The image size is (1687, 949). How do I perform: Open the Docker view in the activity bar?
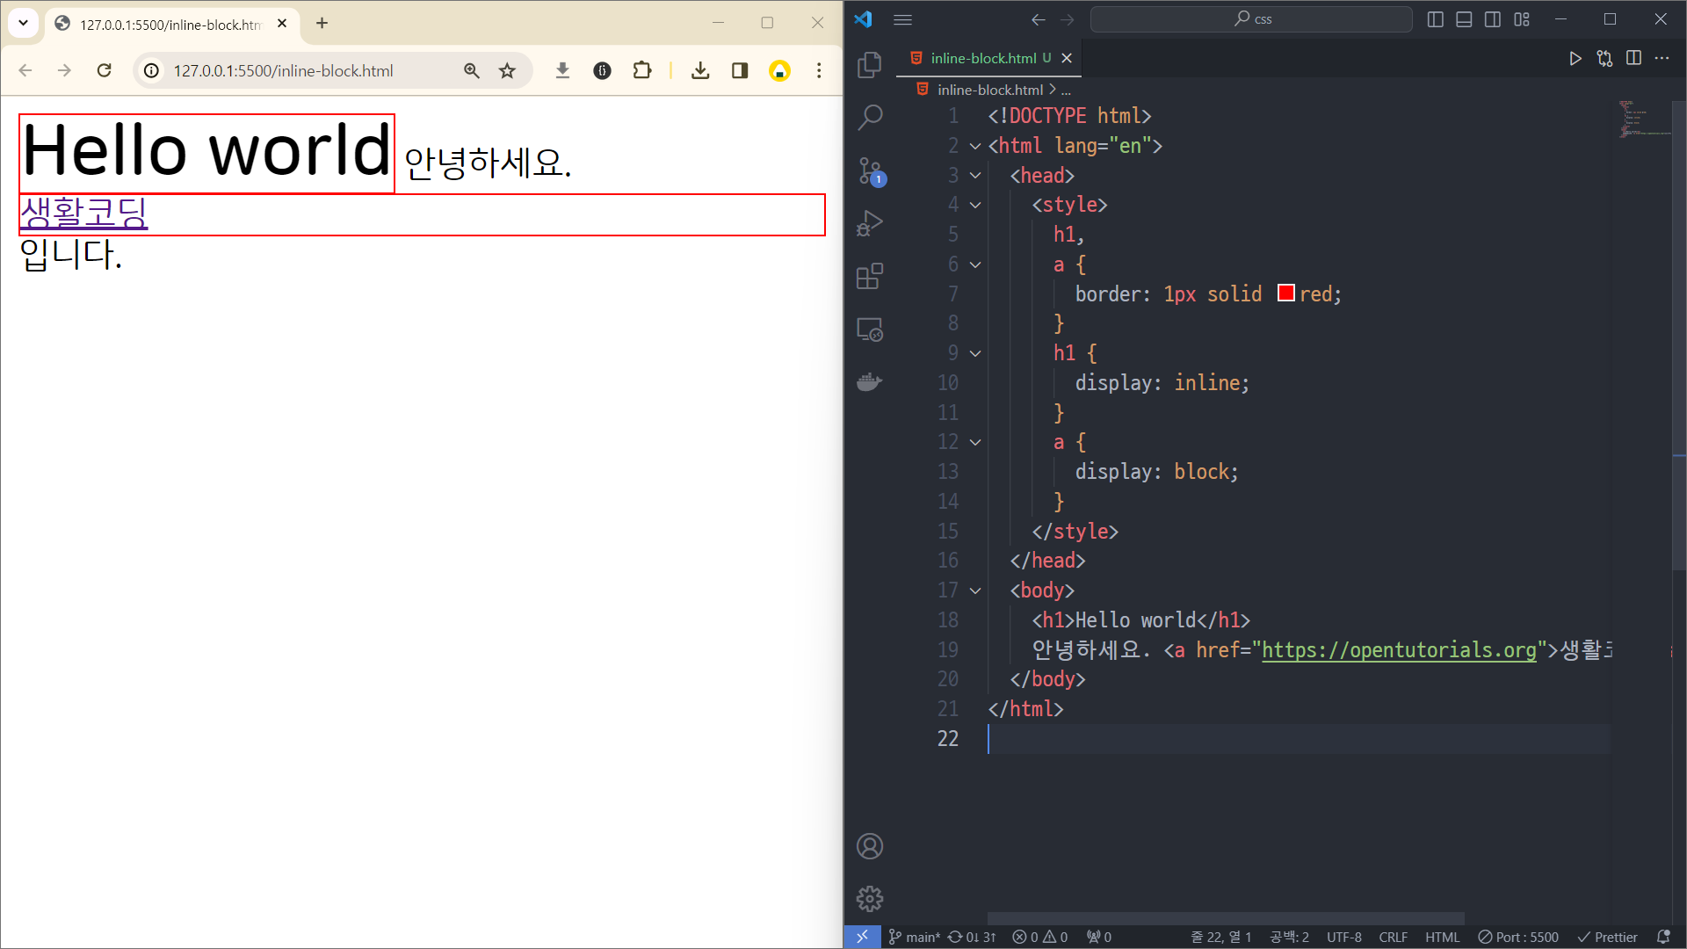(x=869, y=382)
